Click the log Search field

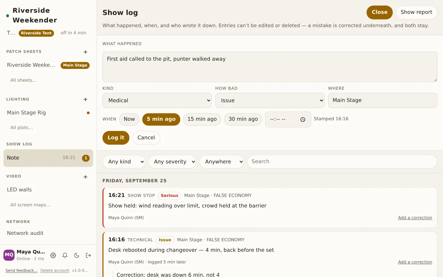(342, 161)
